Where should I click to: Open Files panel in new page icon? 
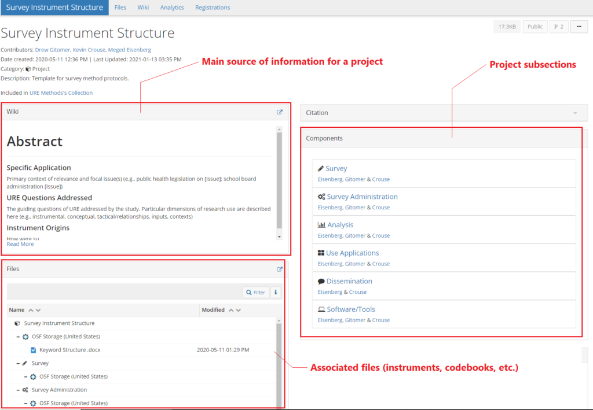[x=280, y=269]
